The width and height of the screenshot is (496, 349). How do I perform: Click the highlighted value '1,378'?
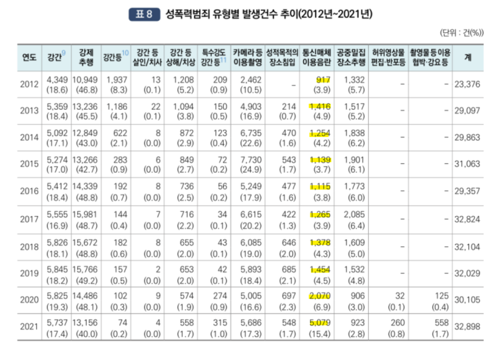tap(320, 243)
